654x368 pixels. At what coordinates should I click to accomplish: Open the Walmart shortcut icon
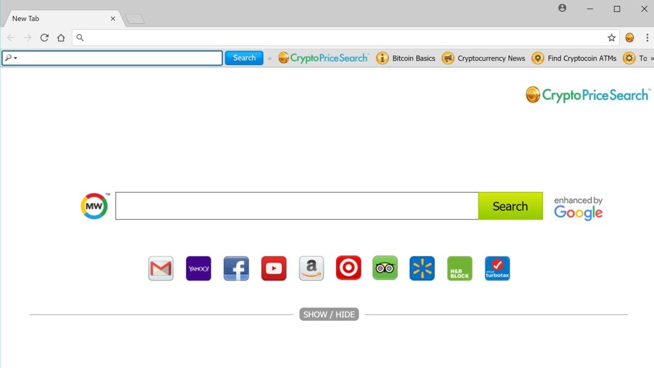click(422, 268)
